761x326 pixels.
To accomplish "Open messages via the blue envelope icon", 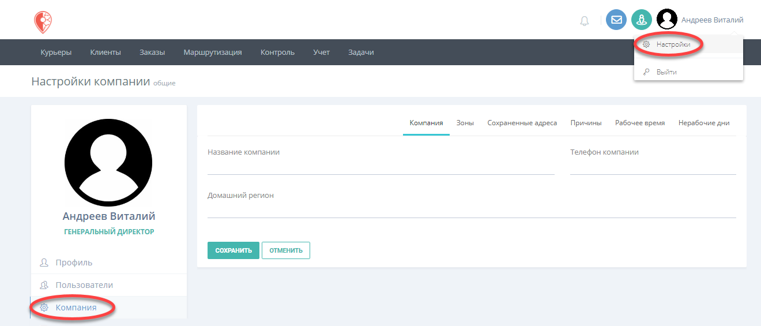I will [616, 20].
